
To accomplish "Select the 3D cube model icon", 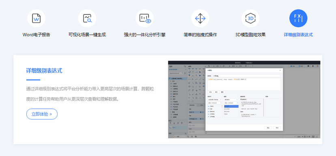I will [250, 18].
